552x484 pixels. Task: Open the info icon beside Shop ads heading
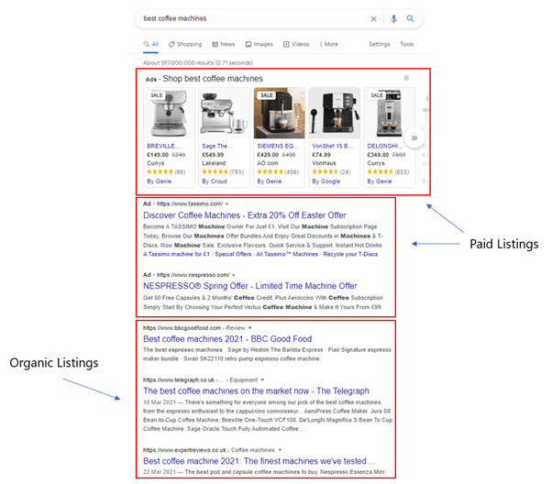coord(406,78)
